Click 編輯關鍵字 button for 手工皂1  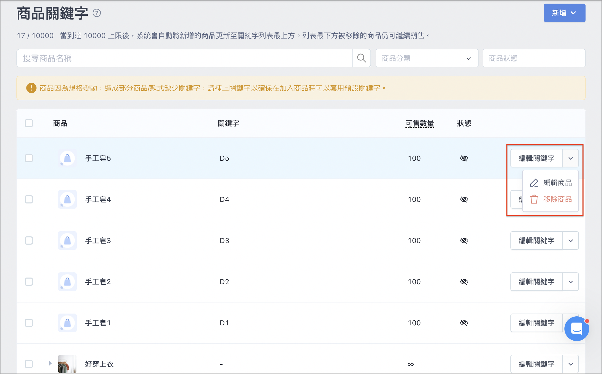pyautogui.click(x=537, y=323)
